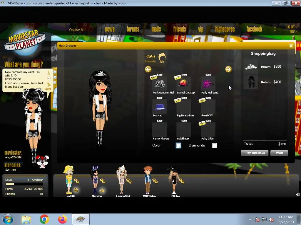Open the forums menu
301x225 pixels.
tap(133, 29)
